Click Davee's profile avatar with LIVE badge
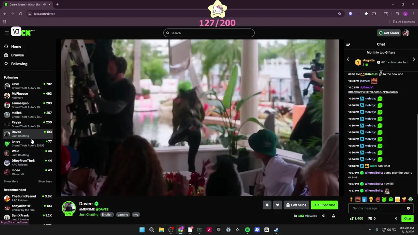Image resolution: width=418 pixels, height=235 pixels. pos(69,209)
